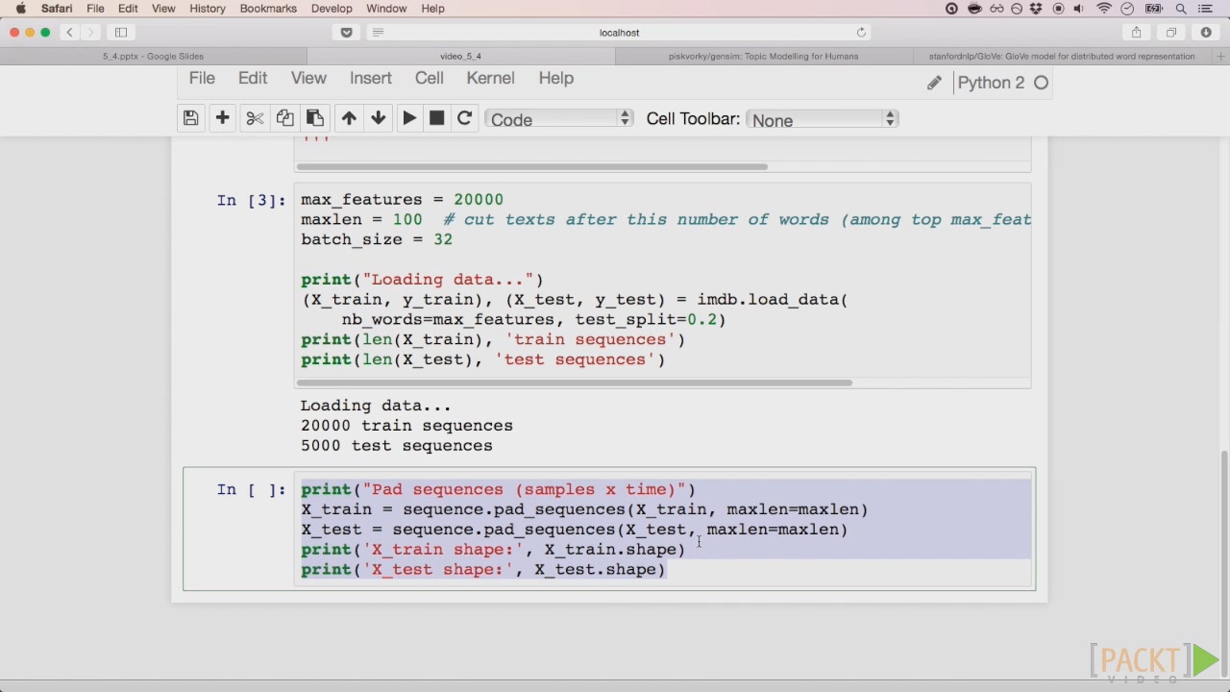
Task: Move selected cell up arrow
Action: (x=349, y=118)
